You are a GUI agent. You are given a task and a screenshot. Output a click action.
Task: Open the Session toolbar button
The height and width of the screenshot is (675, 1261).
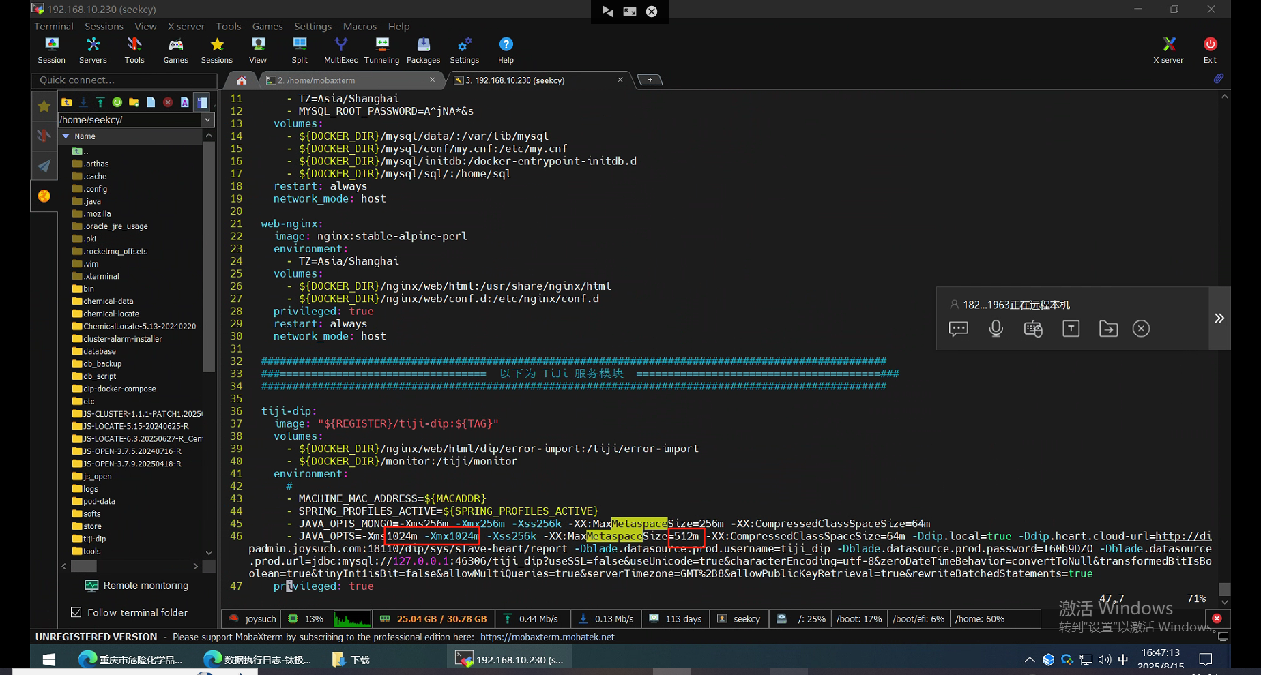[52, 50]
